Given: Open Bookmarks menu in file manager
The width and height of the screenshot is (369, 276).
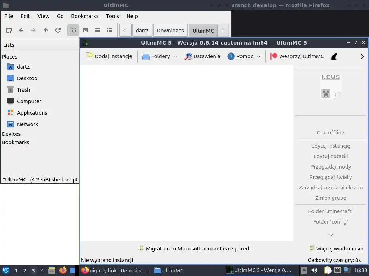Looking at the screenshot, I should (85, 16).
